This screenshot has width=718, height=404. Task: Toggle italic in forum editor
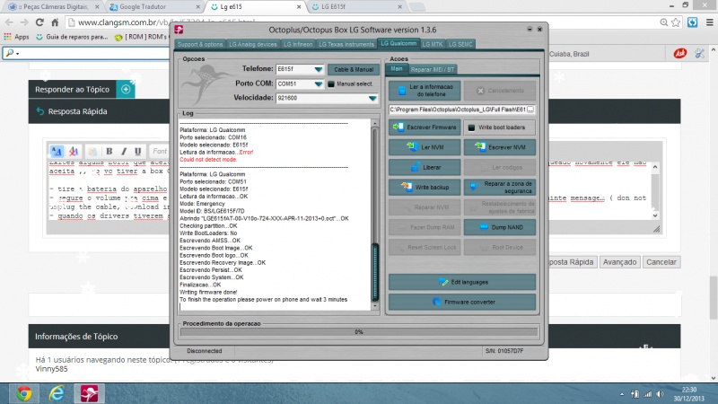[124, 151]
